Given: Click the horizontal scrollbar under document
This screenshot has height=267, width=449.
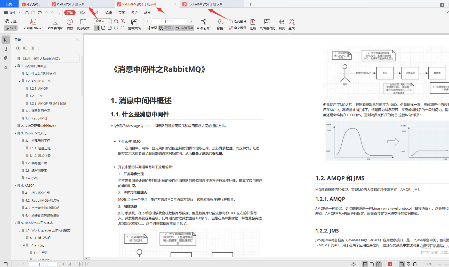Looking at the screenshot, I should pos(268,259).
